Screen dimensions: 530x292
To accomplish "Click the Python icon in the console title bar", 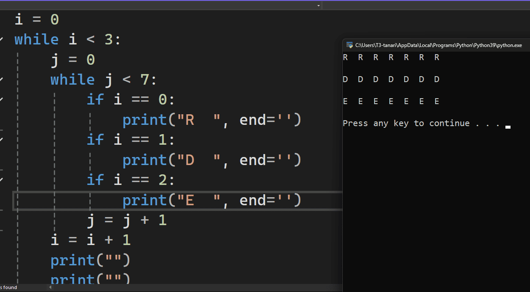I will click(x=350, y=45).
